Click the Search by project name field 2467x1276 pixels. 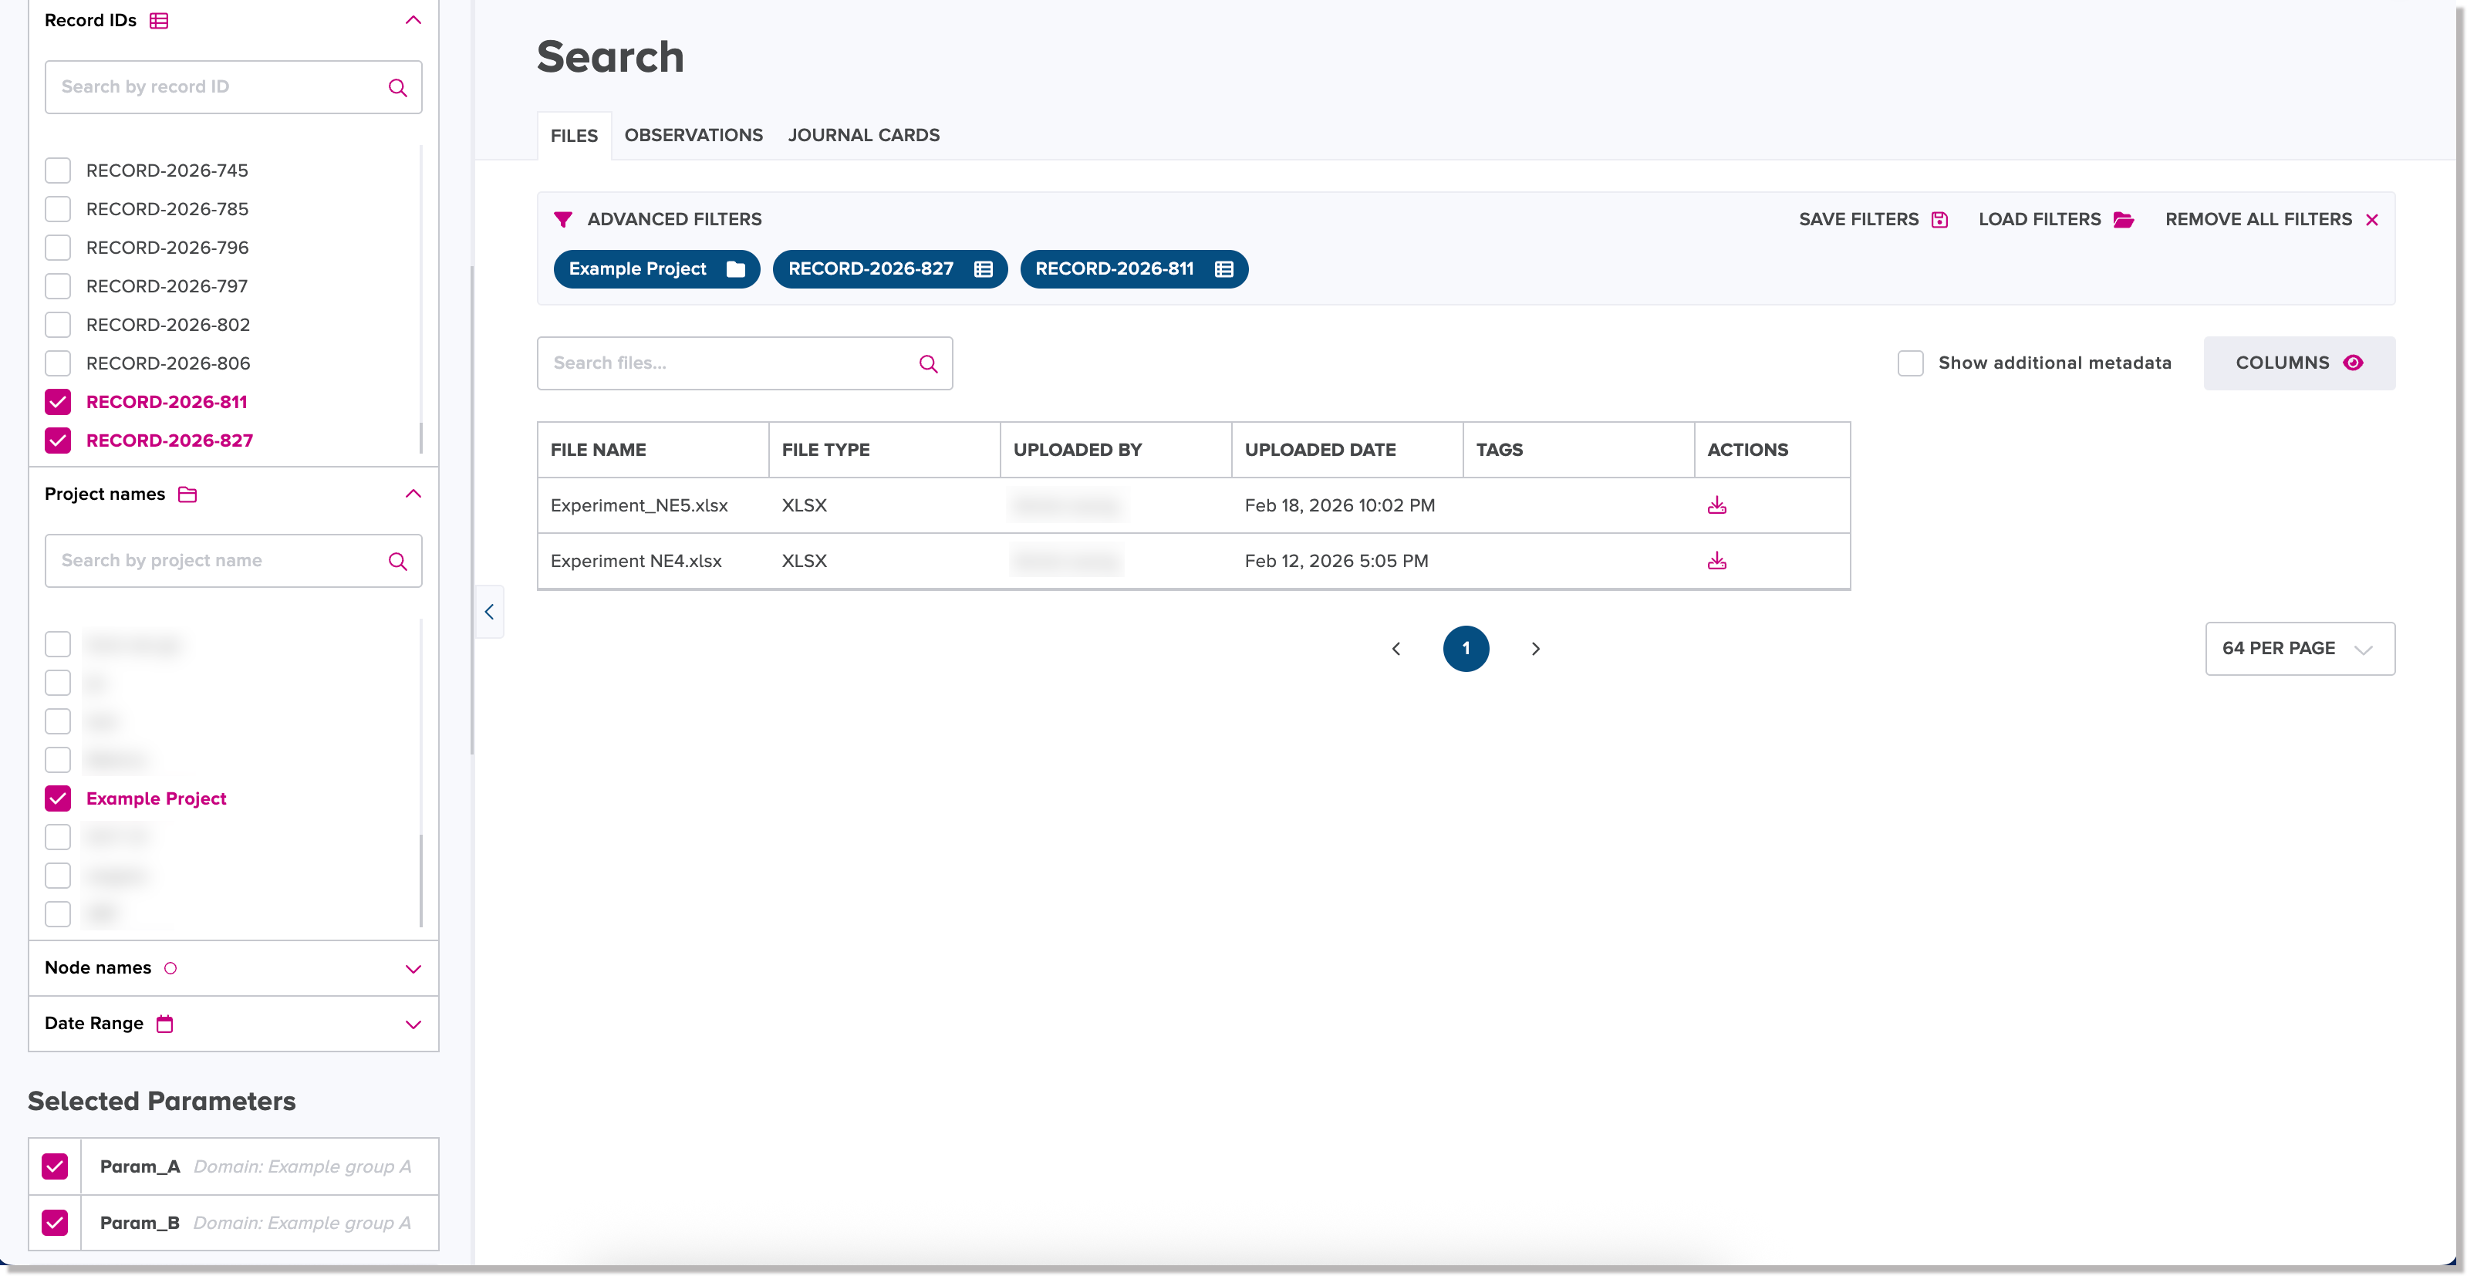pyautogui.click(x=233, y=562)
